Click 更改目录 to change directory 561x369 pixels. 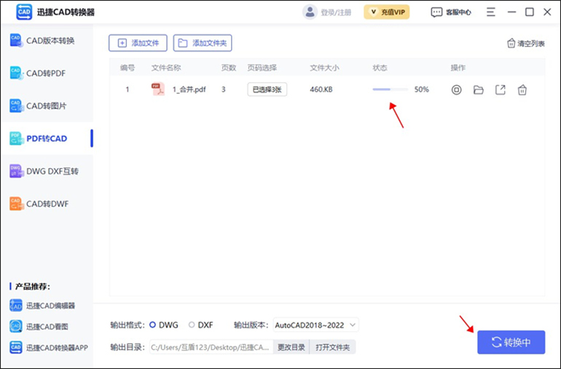point(291,347)
